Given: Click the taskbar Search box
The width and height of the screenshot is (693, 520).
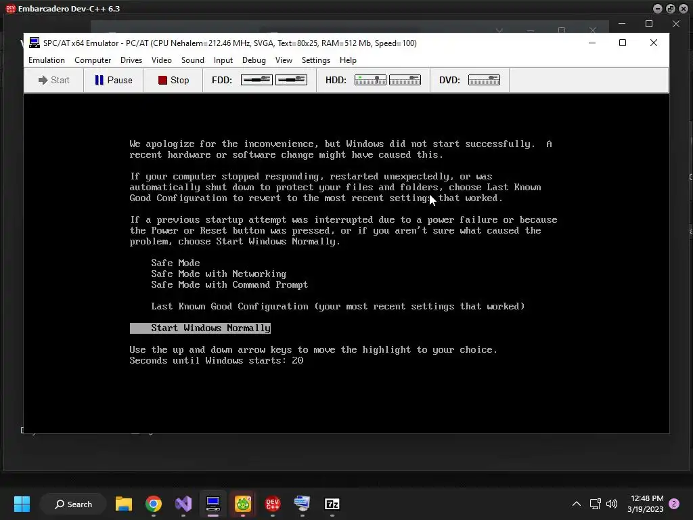Looking at the screenshot, I should click(x=73, y=504).
